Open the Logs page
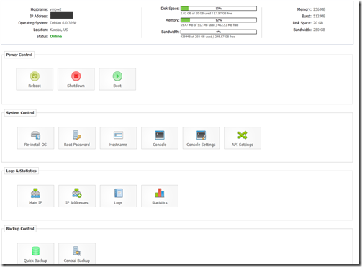Image resolution: width=362 pixels, height=267 pixels. click(118, 196)
